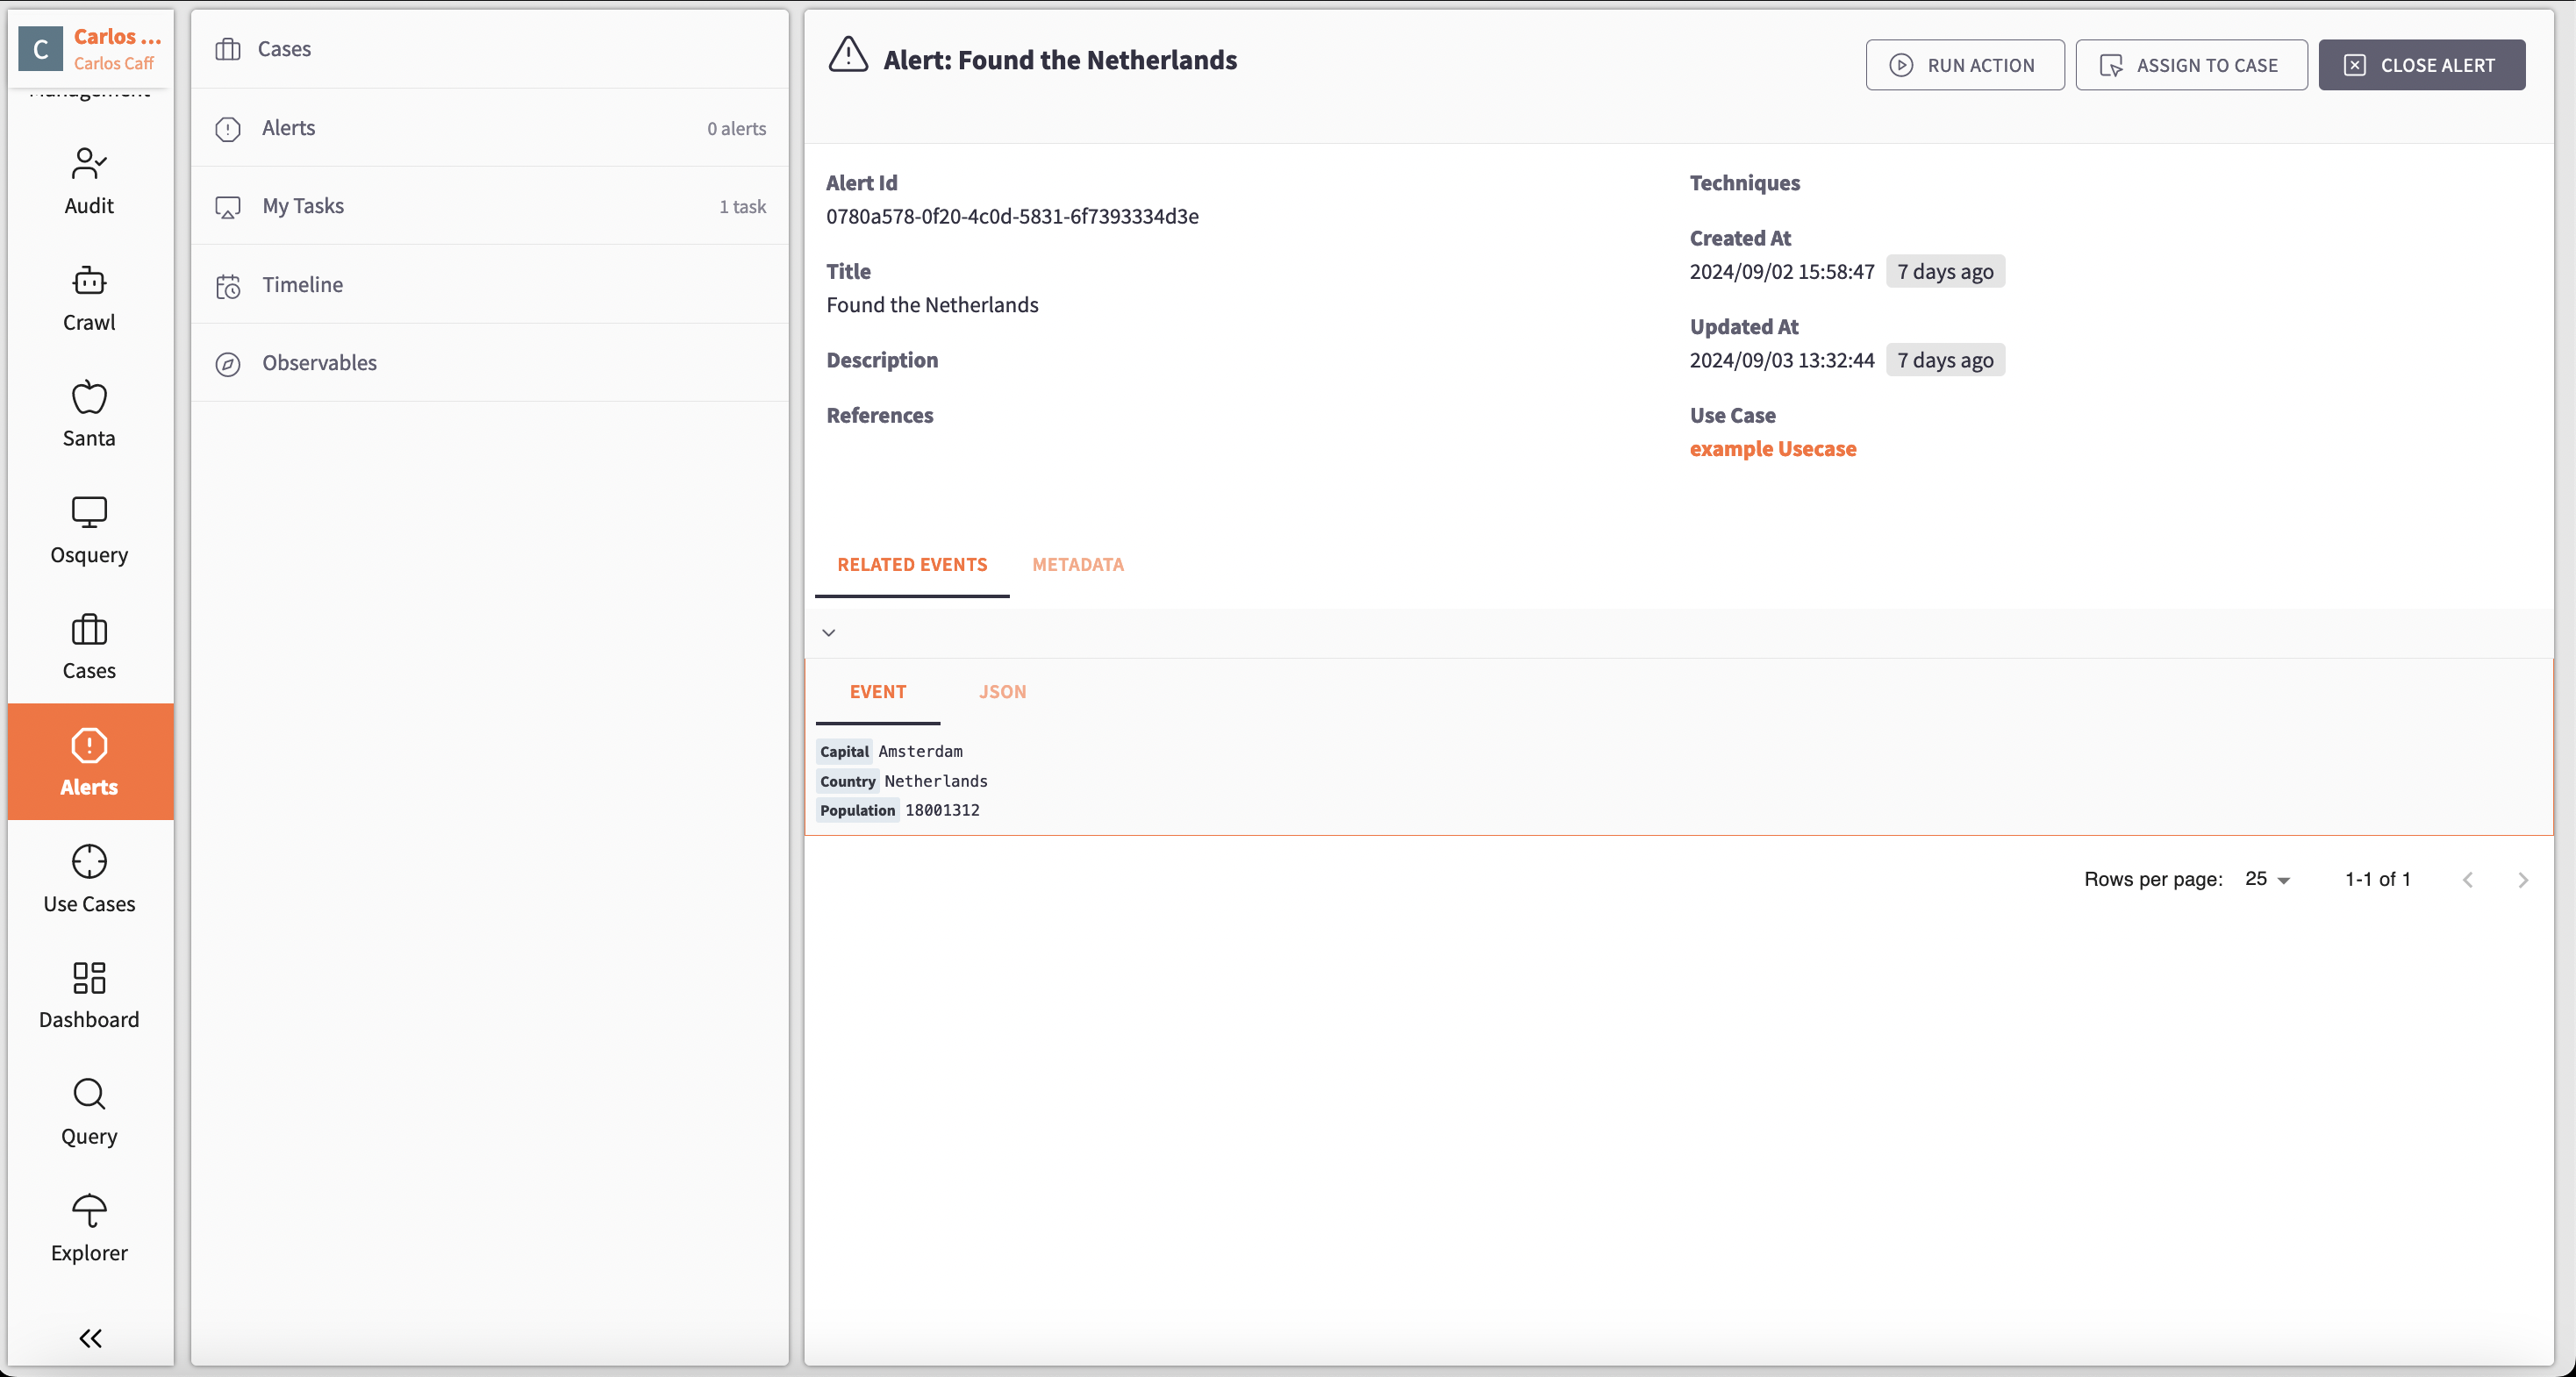The height and width of the screenshot is (1377, 2576).
Task: Open the rows per page dropdown
Action: [2268, 880]
